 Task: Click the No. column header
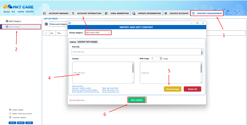[x=52, y=33]
